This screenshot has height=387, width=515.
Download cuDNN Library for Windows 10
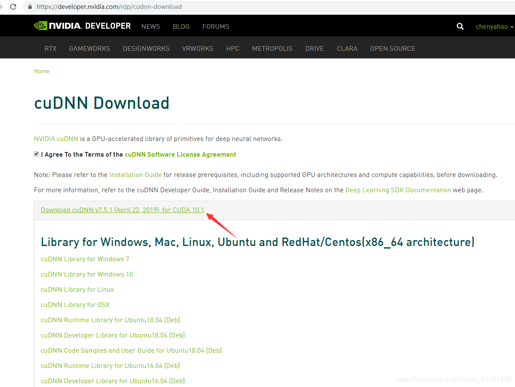(87, 274)
